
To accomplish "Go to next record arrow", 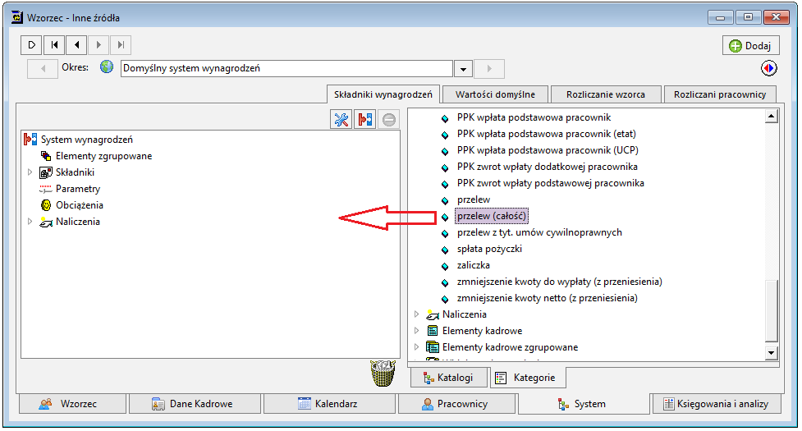I will coord(99,45).
